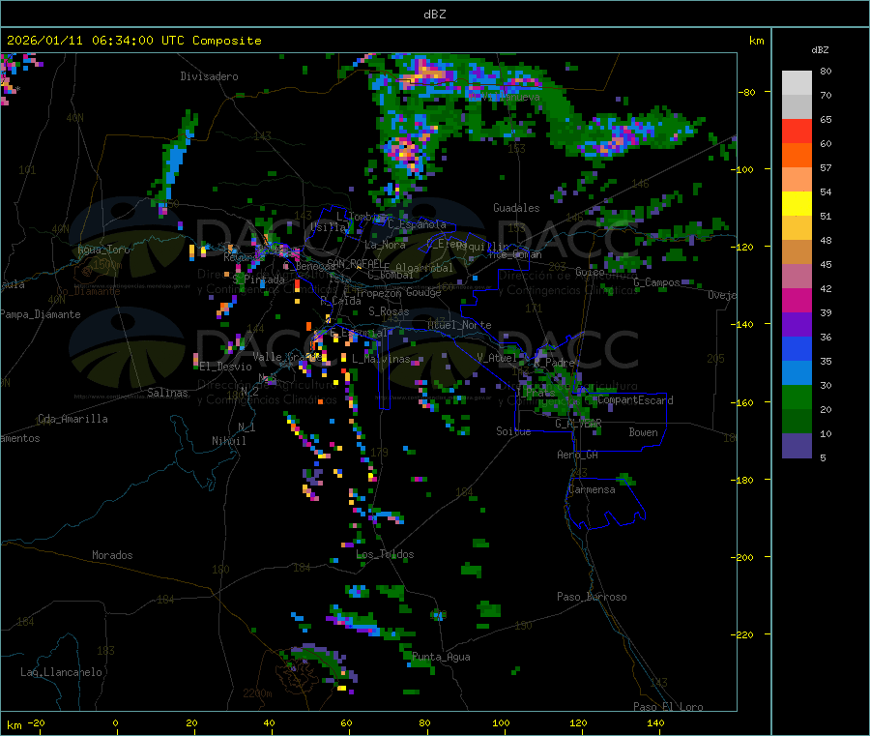870x736 pixels.
Task: Click the -20 km horizontal axis tick
Action: [37, 722]
